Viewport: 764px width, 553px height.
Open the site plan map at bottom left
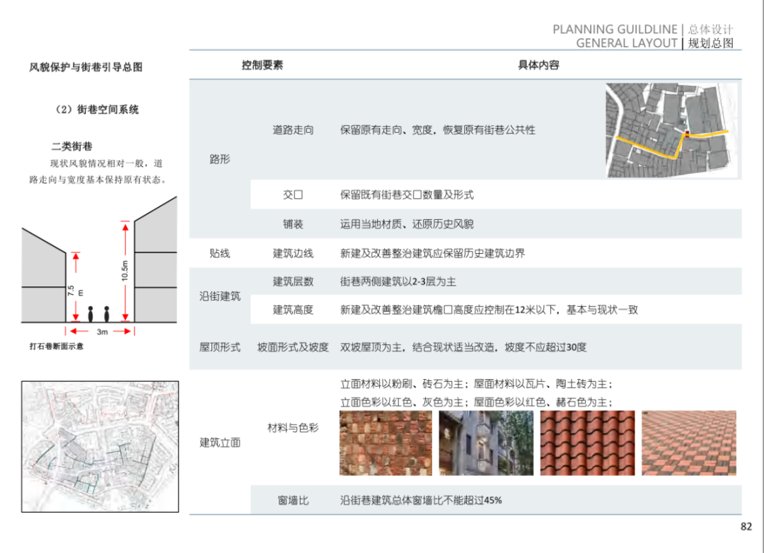[x=99, y=446]
